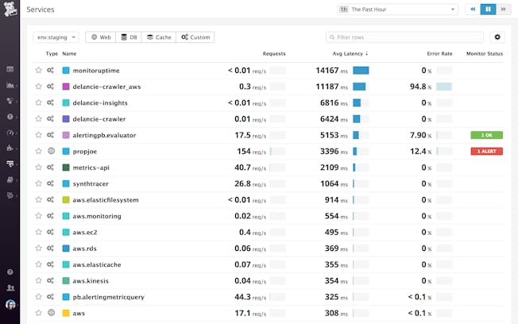Open the APM sidebar icon
This screenshot has height=324, width=518.
10,164
